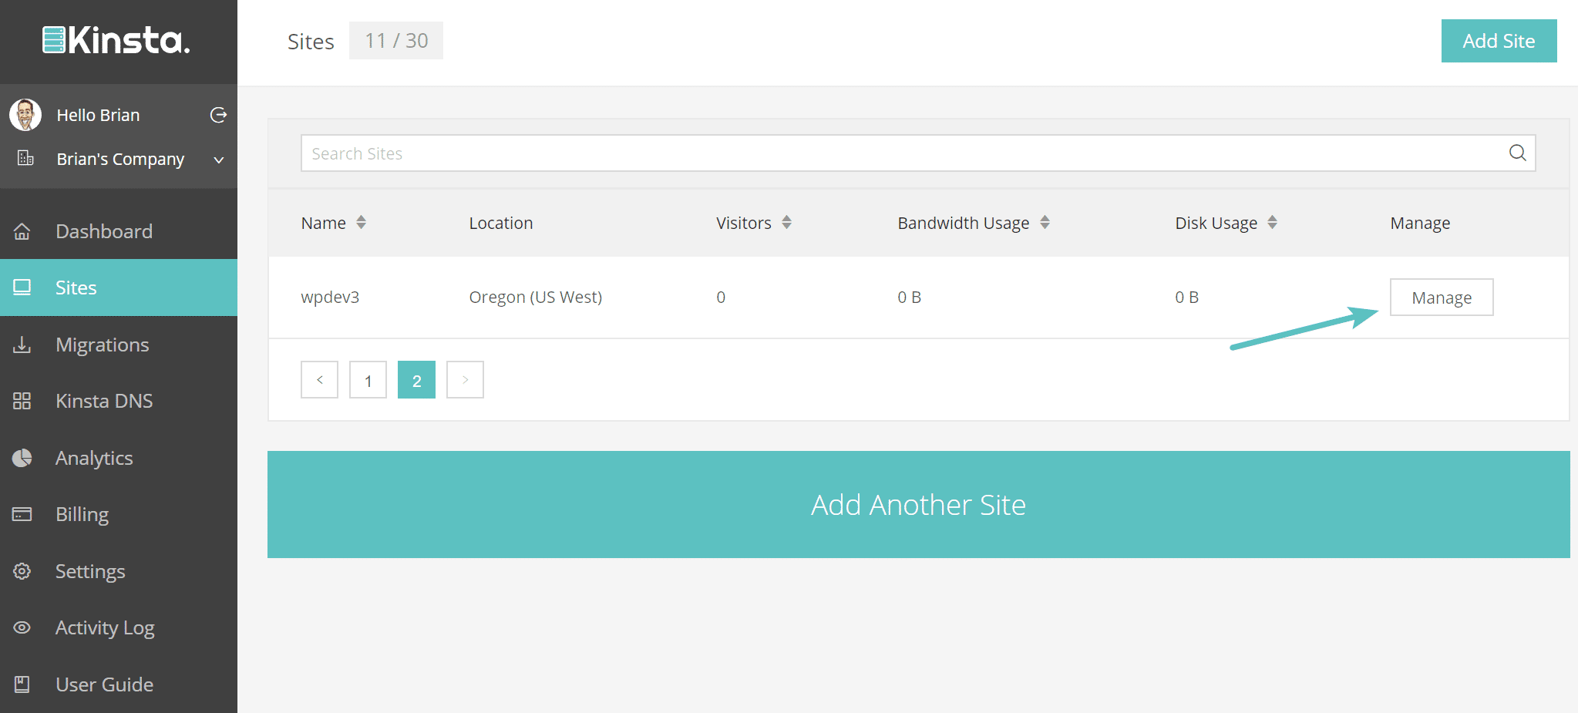The image size is (1578, 713).
Task: Click the 11 / 30 sites counter
Action: click(396, 41)
